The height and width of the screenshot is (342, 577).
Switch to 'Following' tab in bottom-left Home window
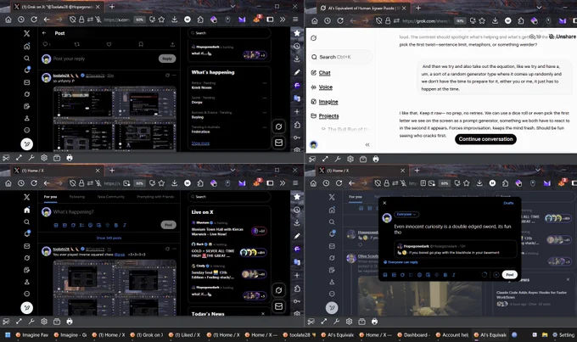click(x=77, y=197)
